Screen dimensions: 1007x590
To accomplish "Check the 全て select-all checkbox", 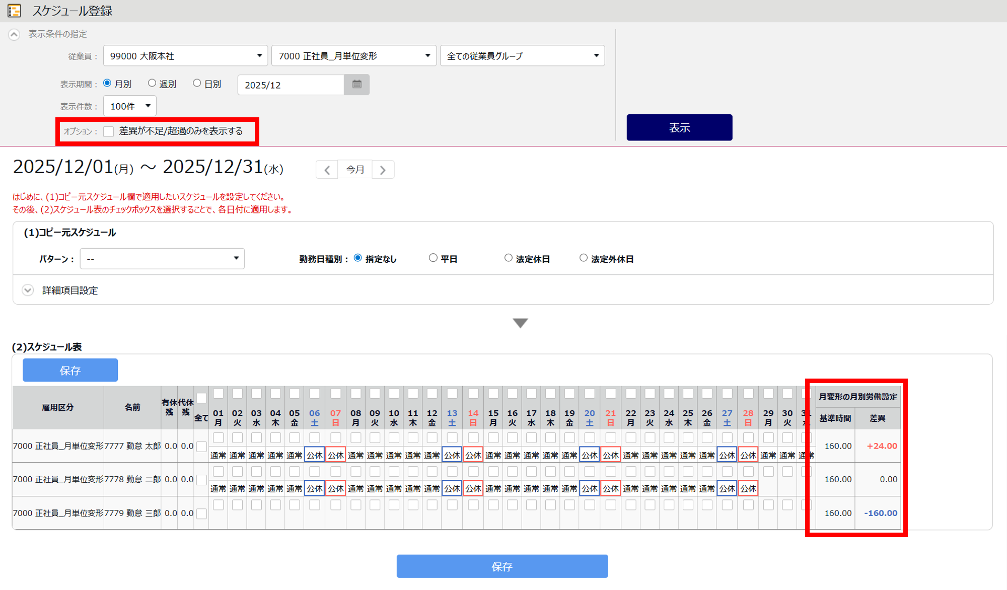I will 201,399.
